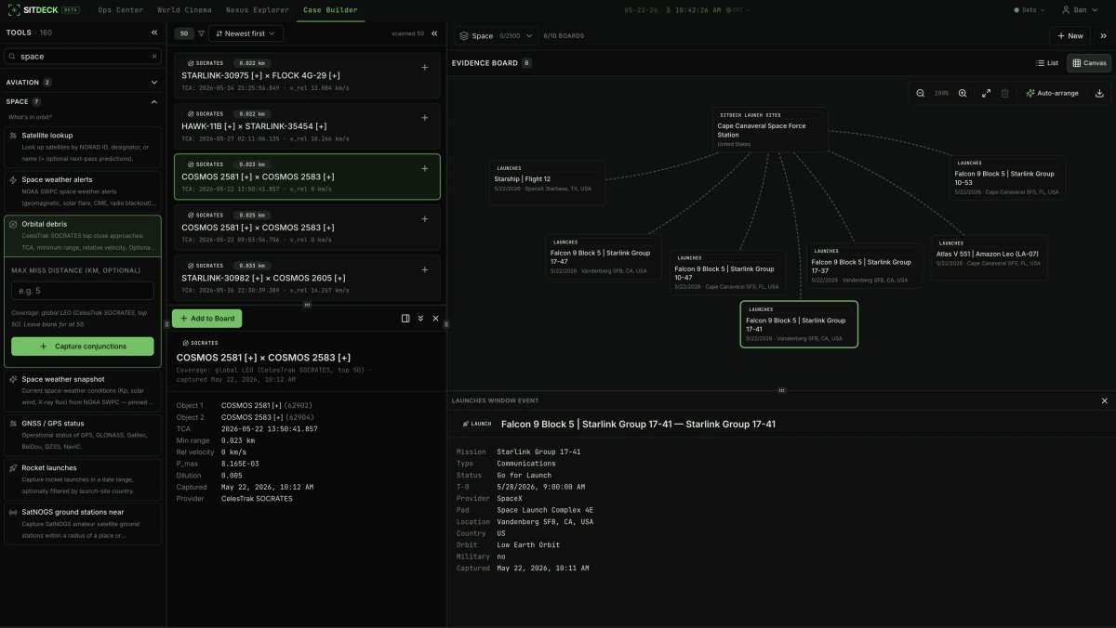This screenshot has width=1116, height=628.
Task: Click the Auto-arrange button
Action: point(1052,93)
